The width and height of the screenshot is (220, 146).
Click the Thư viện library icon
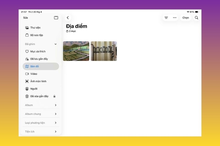(x=27, y=28)
